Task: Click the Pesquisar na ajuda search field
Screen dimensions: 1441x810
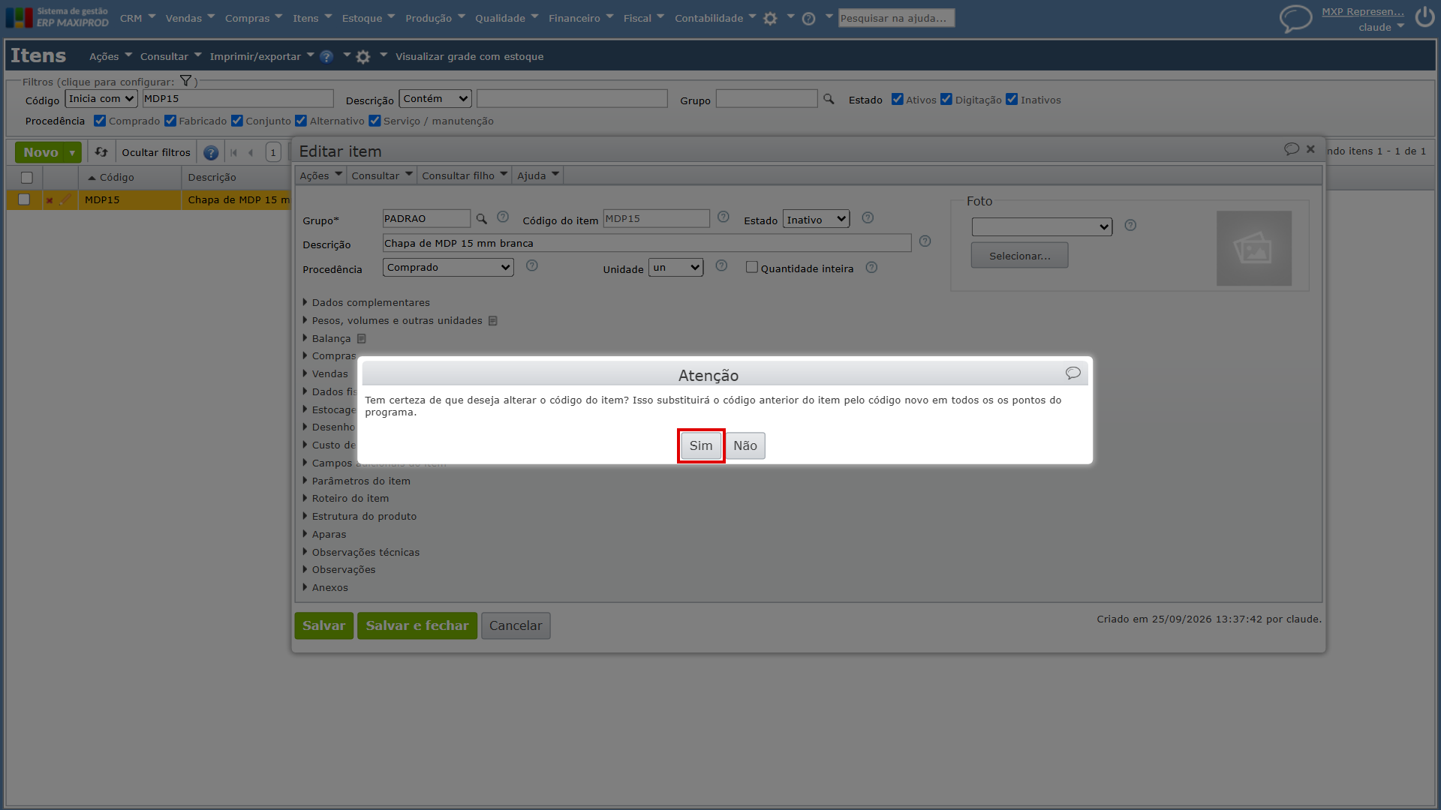Action: (896, 18)
